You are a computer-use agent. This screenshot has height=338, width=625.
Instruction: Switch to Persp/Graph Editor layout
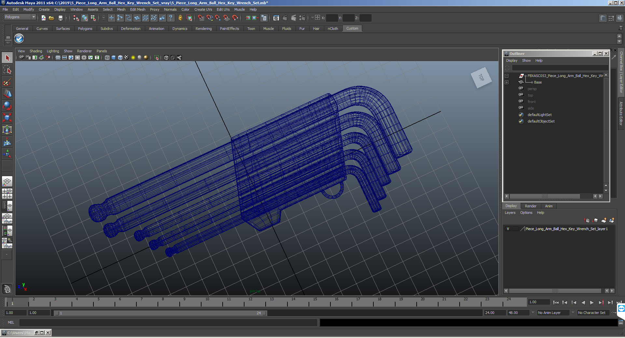[x=7, y=218]
